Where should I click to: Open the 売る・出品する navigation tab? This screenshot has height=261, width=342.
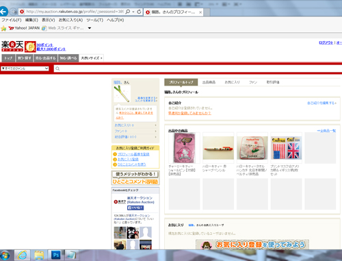point(45,58)
